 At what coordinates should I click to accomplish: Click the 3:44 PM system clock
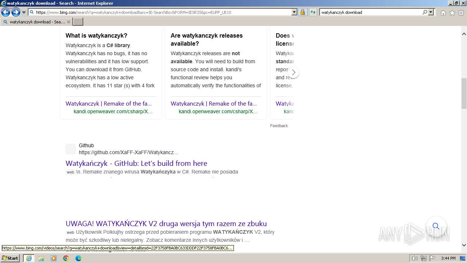coord(448,258)
